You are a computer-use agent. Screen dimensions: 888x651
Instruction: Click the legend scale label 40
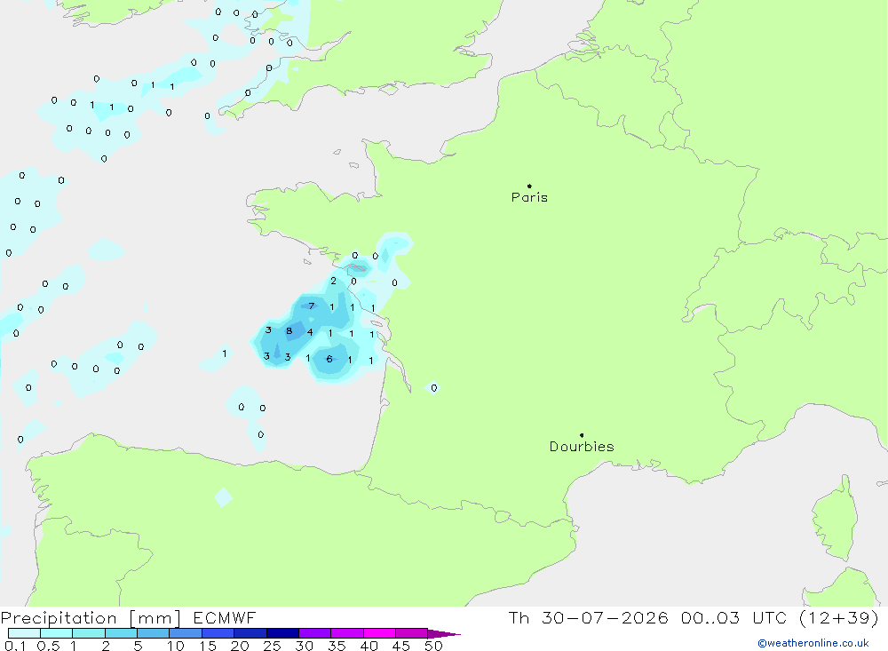pos(369,646)
